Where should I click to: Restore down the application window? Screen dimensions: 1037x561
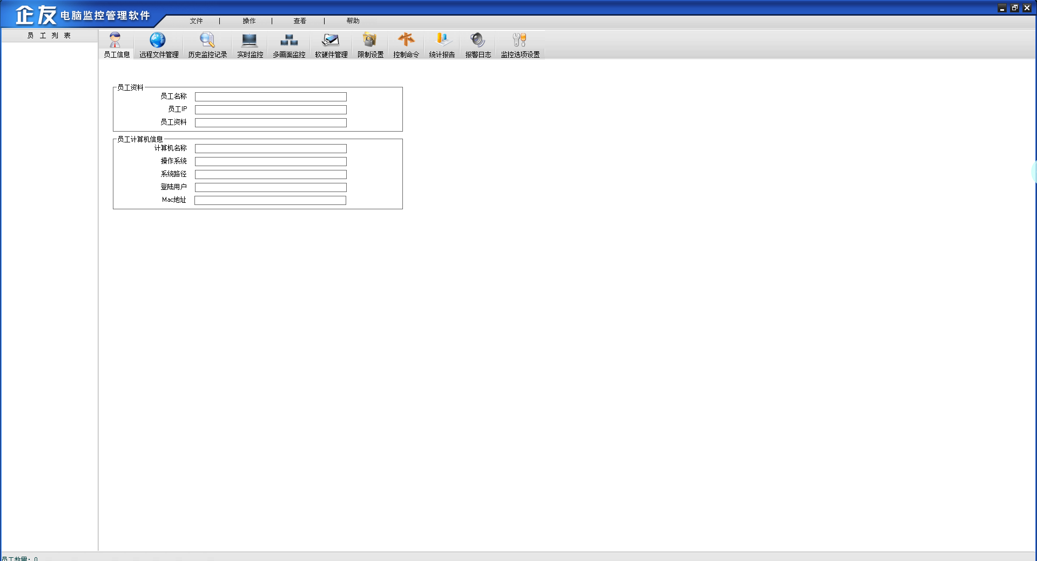tap(1014, 8)
